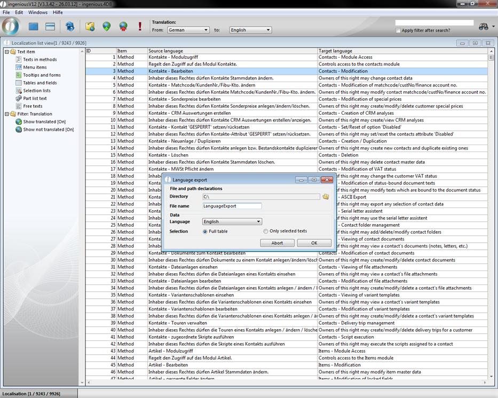This screenshot has width=498, height=398.
Task: Click the binoculars search icon
Action: click(484, 27)
